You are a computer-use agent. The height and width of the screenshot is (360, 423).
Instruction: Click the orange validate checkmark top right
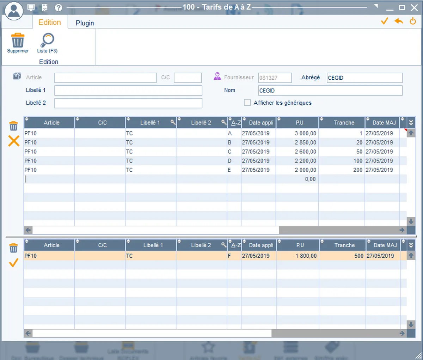click(384, 21)
